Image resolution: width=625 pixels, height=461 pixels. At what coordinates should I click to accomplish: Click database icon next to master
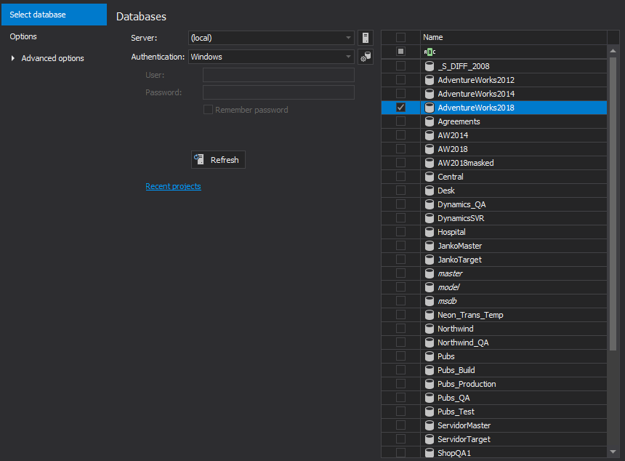click(430, 273)
